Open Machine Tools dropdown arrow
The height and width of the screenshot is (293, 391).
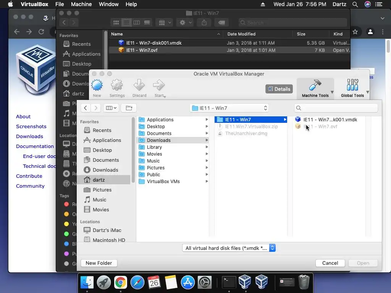point(332,92)
